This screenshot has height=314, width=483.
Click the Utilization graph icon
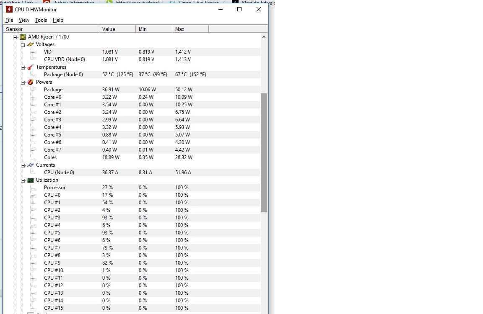31,180
